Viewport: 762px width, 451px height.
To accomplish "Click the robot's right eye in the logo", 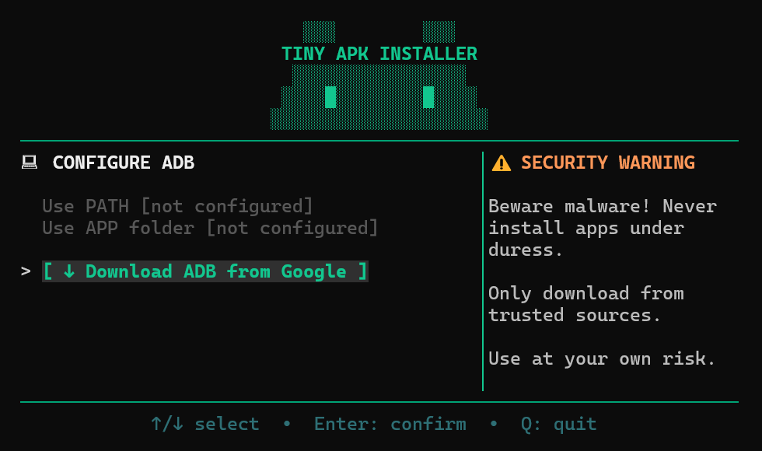I will 427,96.
